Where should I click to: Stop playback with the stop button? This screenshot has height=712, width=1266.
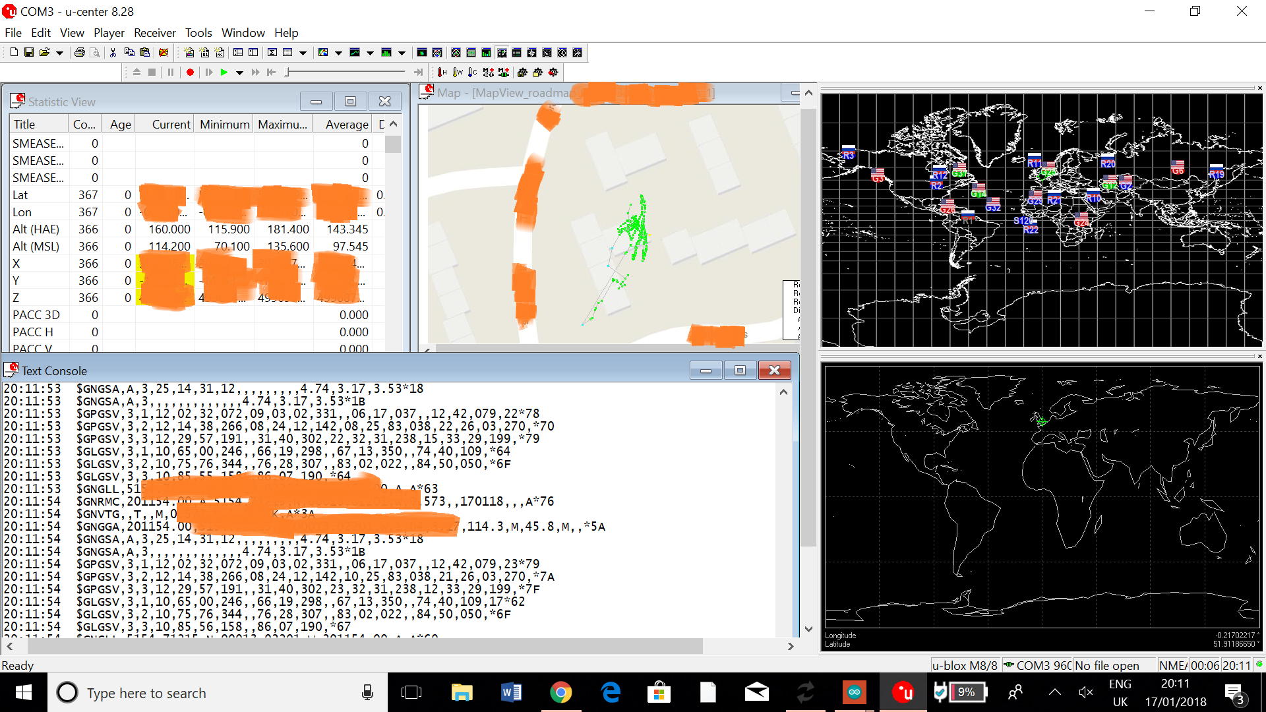pyautogui.click(x=152, y=72)
